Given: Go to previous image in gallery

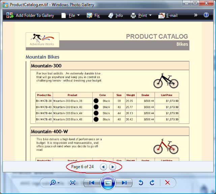Looking at the screenshot, I should click(92, 183).
